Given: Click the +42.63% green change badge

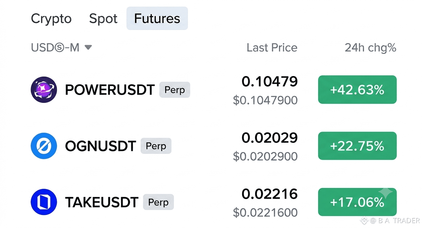Looking at the screenshot, I should pos(357,90).
